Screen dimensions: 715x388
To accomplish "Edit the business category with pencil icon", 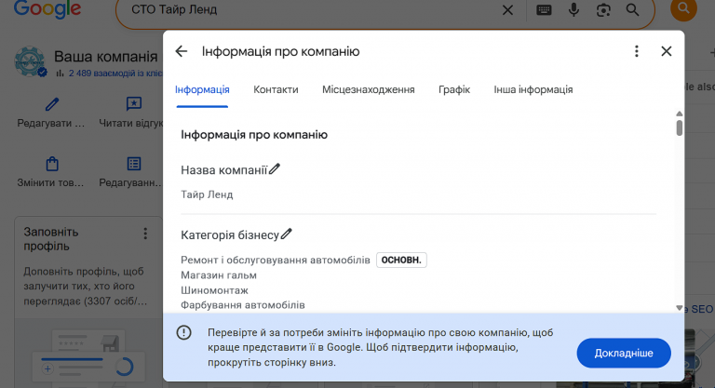I will (286, 234).
